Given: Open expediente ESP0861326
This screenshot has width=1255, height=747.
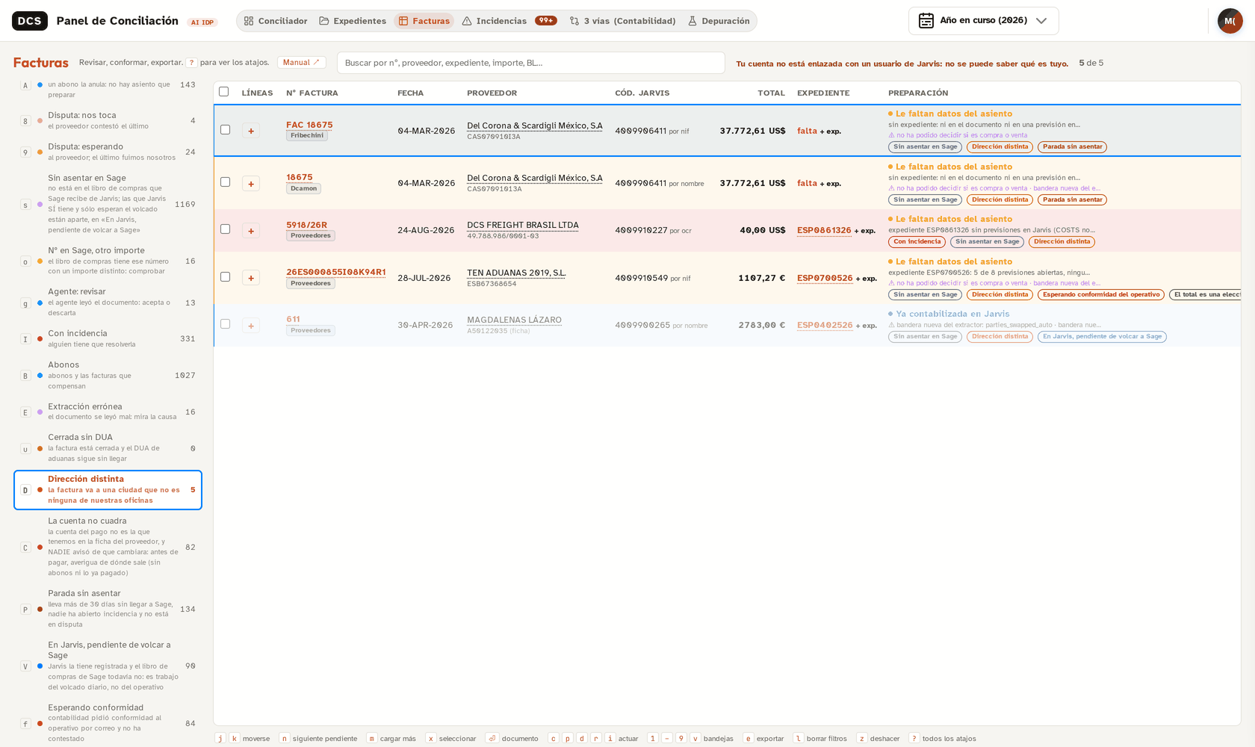Looking at the screenshot, I should click(x=824, y=230).
